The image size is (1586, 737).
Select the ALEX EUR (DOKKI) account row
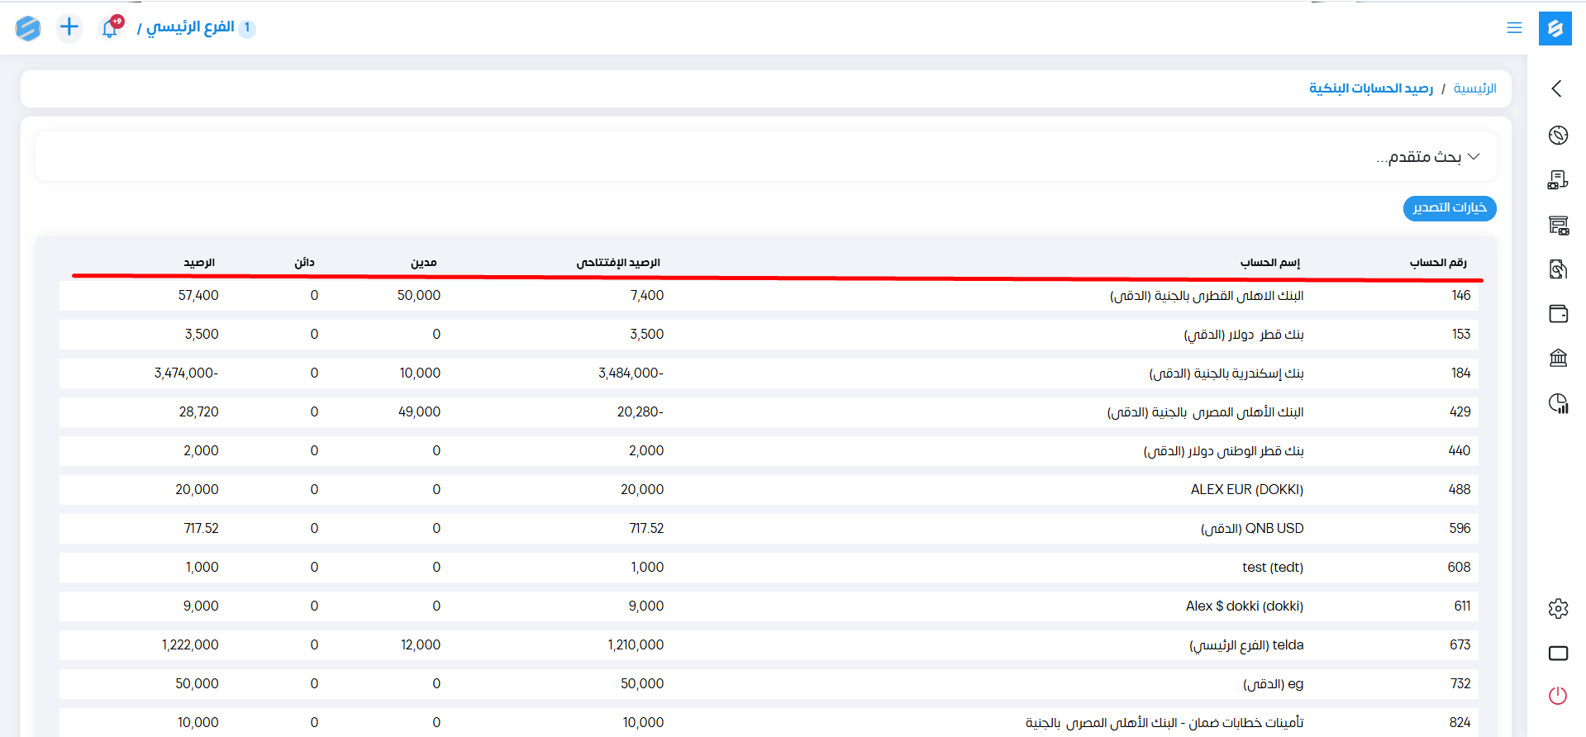point(1246,489)
